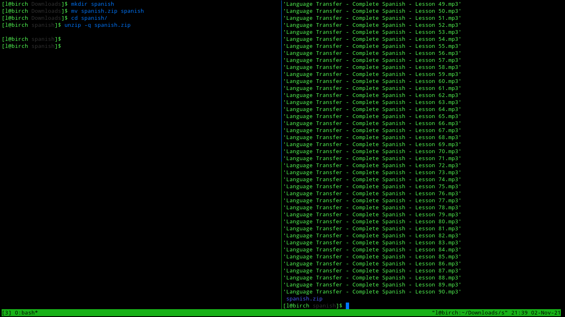Select the Lesson 50.mp3 filename
This screenshot has width=565, height=317.
(x=372, y=11)
